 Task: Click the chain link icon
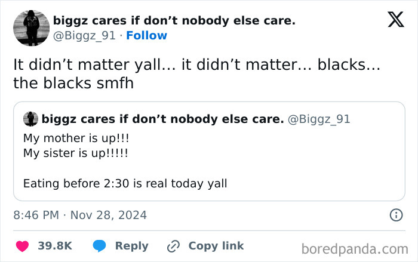click(174, 246)
